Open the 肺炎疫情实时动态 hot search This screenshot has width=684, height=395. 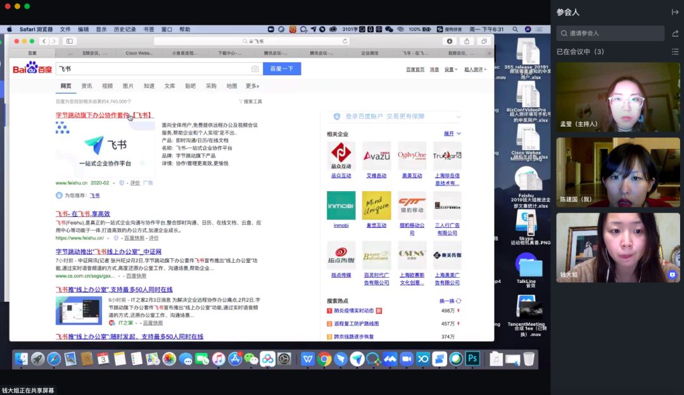coord(354,311)
